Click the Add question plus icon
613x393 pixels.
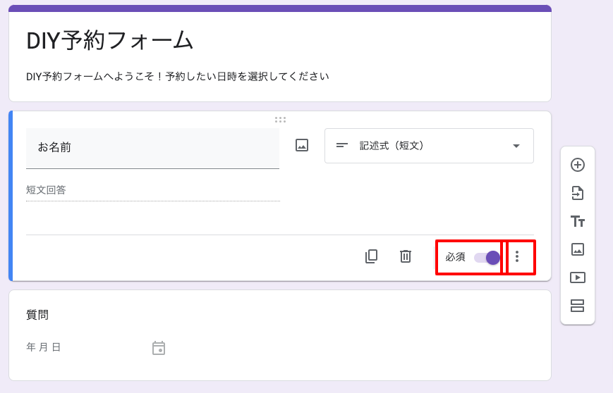tap(578, 165)
